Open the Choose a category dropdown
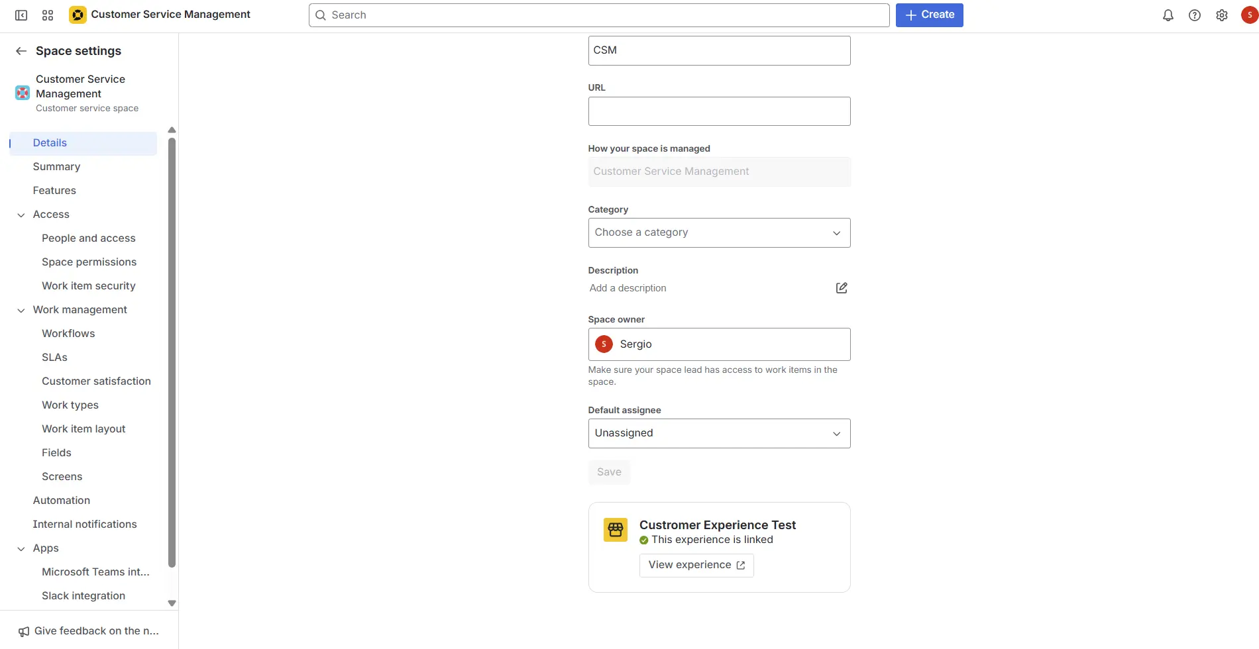Image resolution: width=1259 pixels, height=649 pixels. pos(718,232)
